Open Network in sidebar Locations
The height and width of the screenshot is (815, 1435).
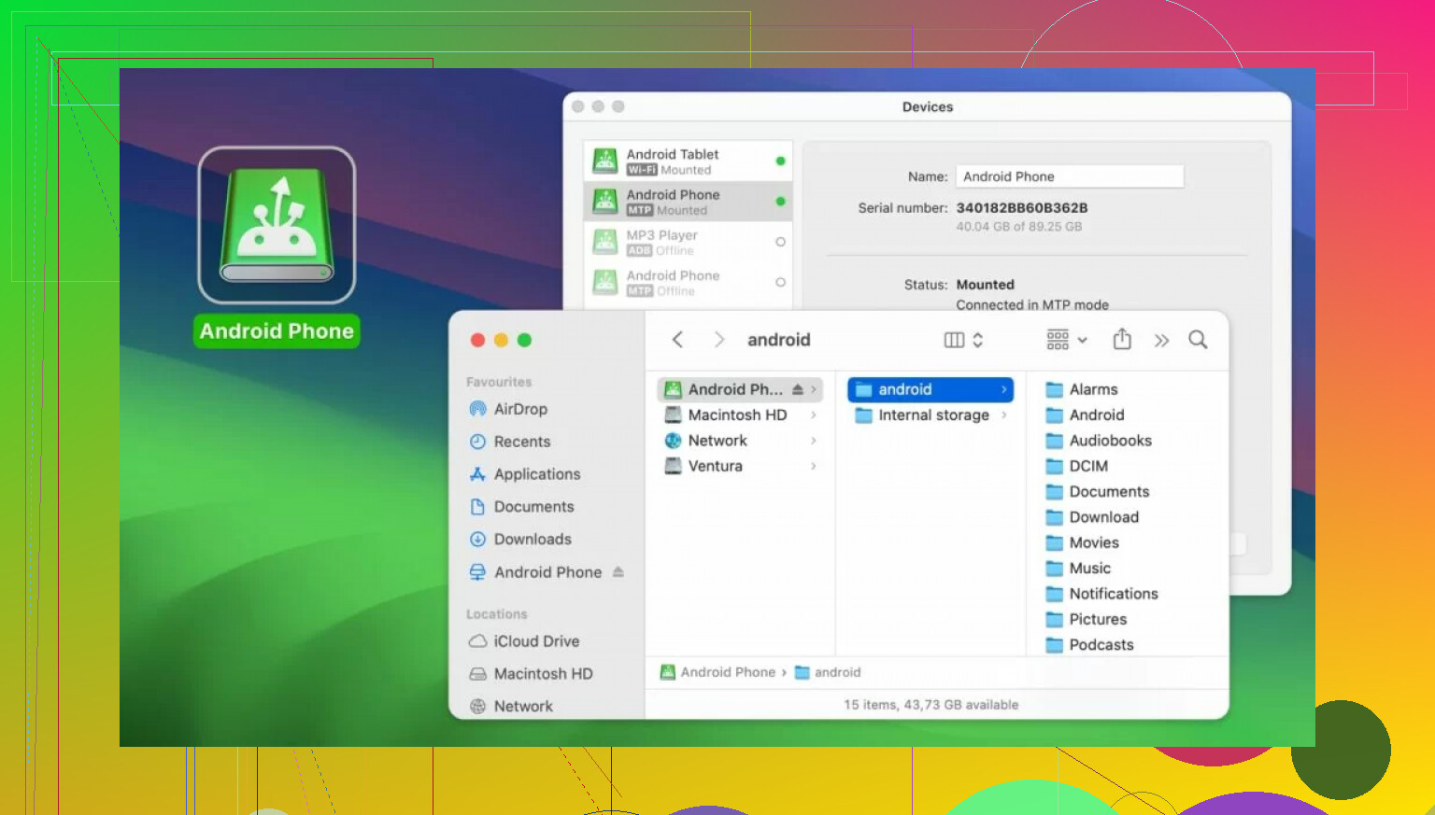(x=511, y=707)
